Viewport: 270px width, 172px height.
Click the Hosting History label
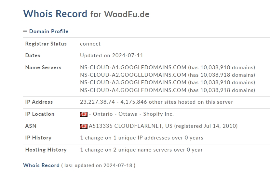coord(46,150)
